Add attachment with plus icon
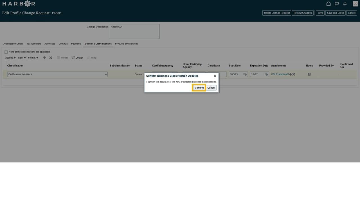The width and height of the screenshot is (360, 202). pos(291,74)
